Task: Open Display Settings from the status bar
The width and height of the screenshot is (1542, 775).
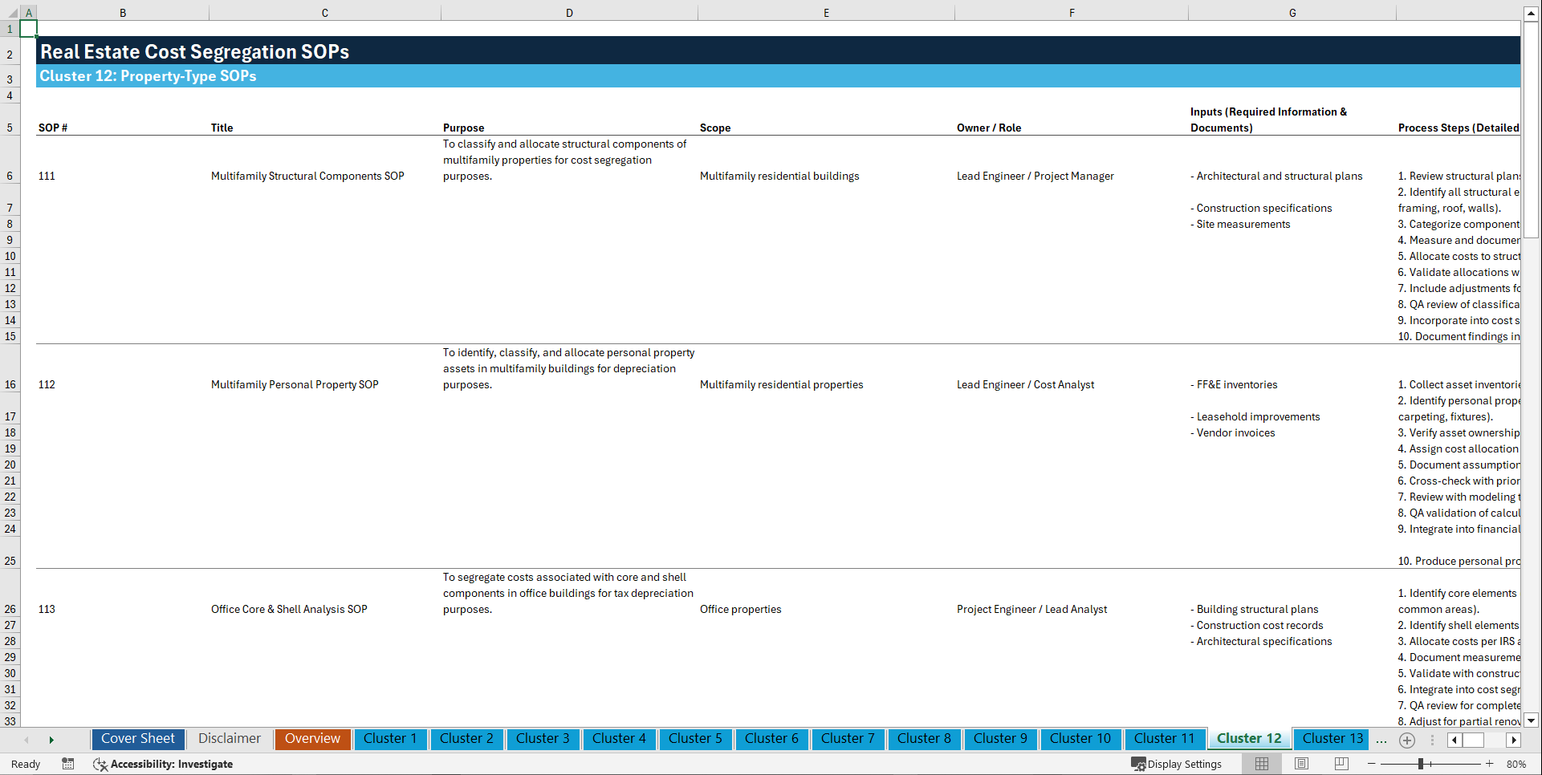Action: pos(1178,764)
